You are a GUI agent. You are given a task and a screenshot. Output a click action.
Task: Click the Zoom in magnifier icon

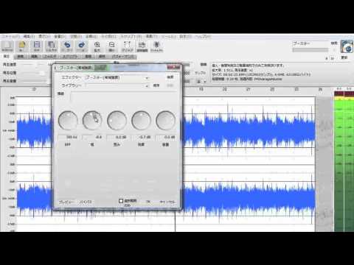coord(97,46)
